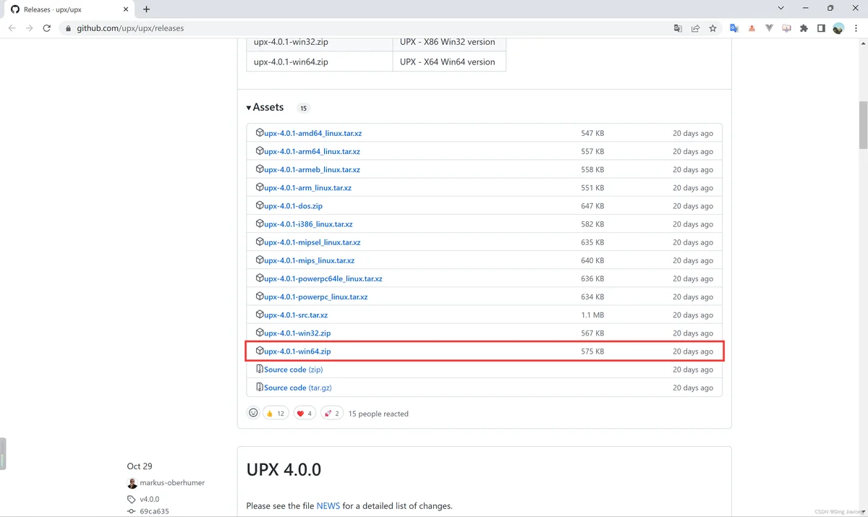Click the orange figure extension icon
The image size is (868, 517).
[752, 28]
